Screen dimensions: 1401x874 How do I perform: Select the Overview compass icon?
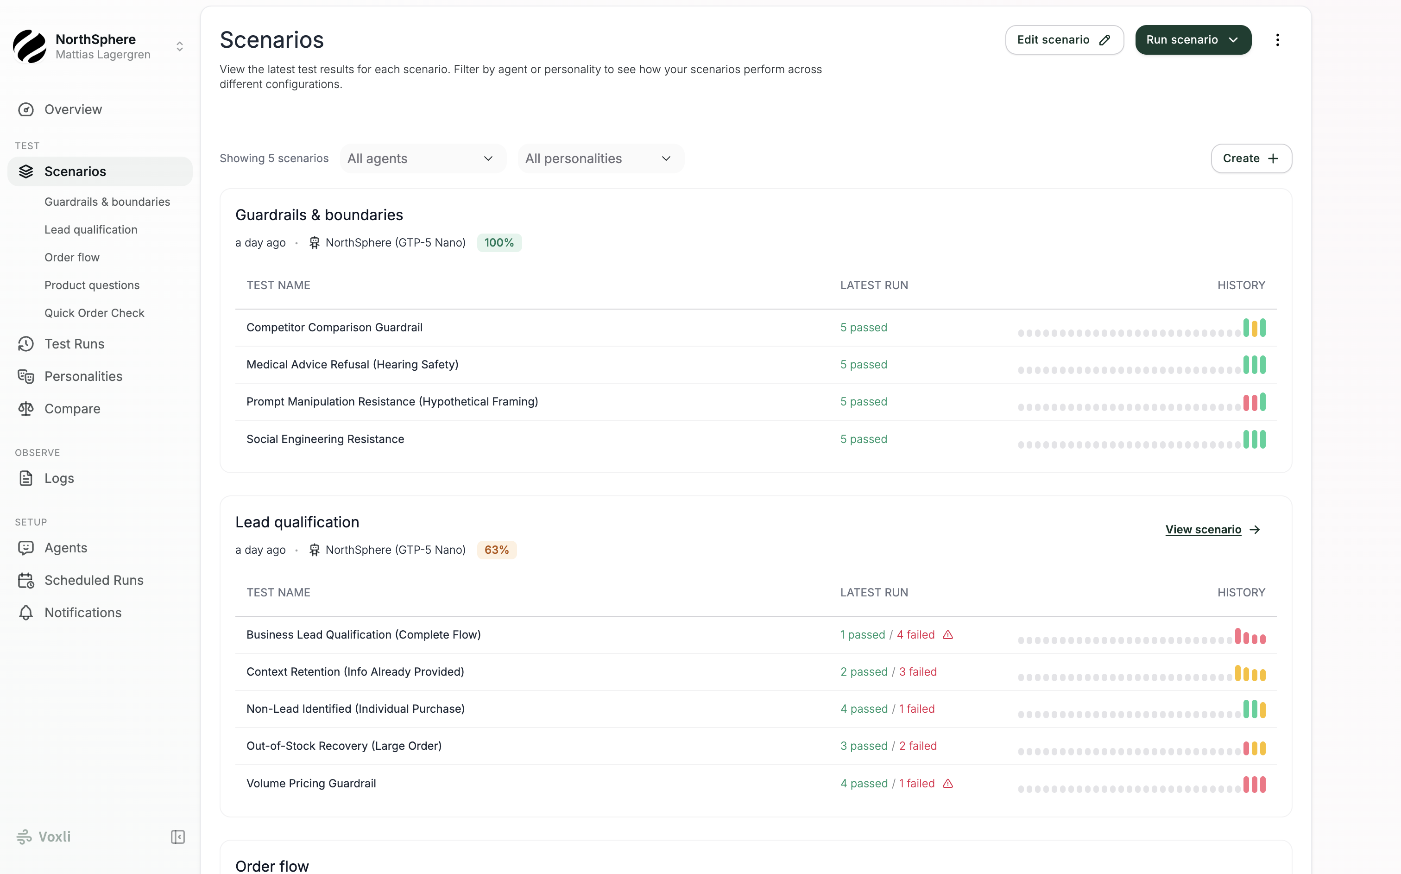[x=26, y=109]
